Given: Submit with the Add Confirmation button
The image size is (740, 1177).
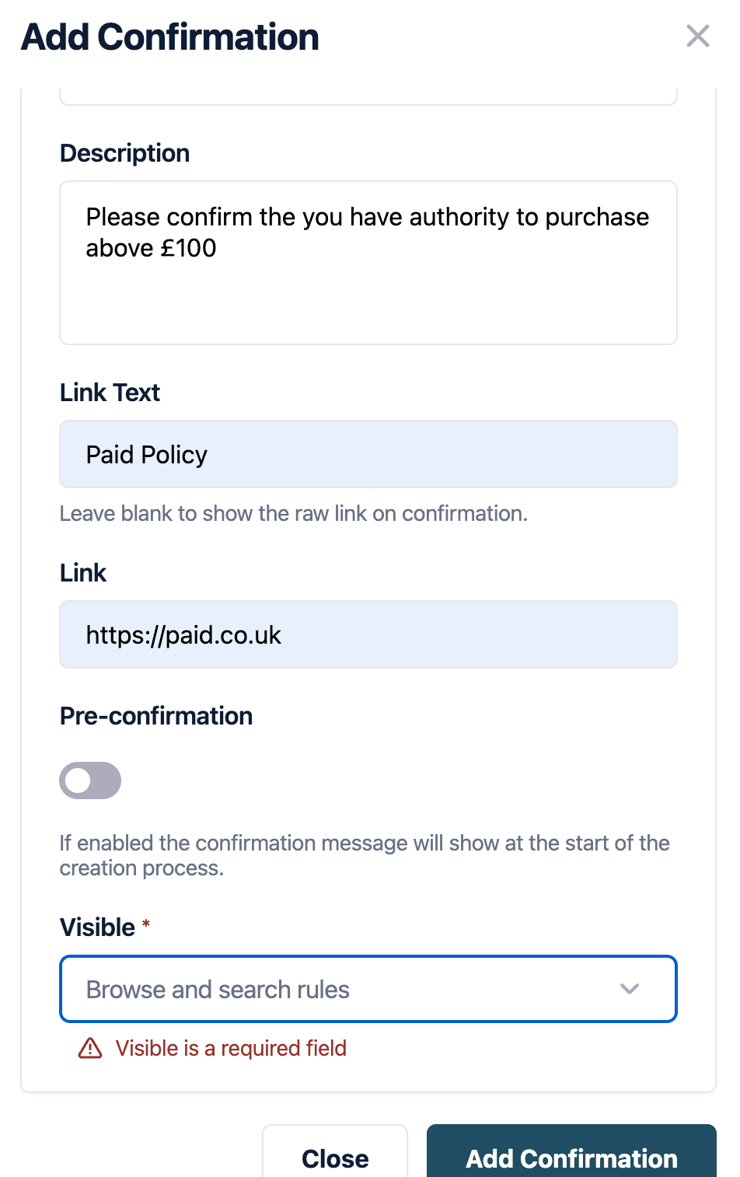Looking at the screenshot, I should (571, 1158).
